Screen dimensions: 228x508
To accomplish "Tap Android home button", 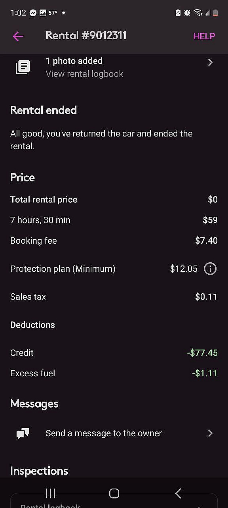I will [114, 493].
